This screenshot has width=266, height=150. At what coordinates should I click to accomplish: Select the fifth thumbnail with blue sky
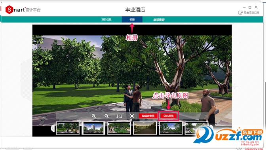[171, 128]
